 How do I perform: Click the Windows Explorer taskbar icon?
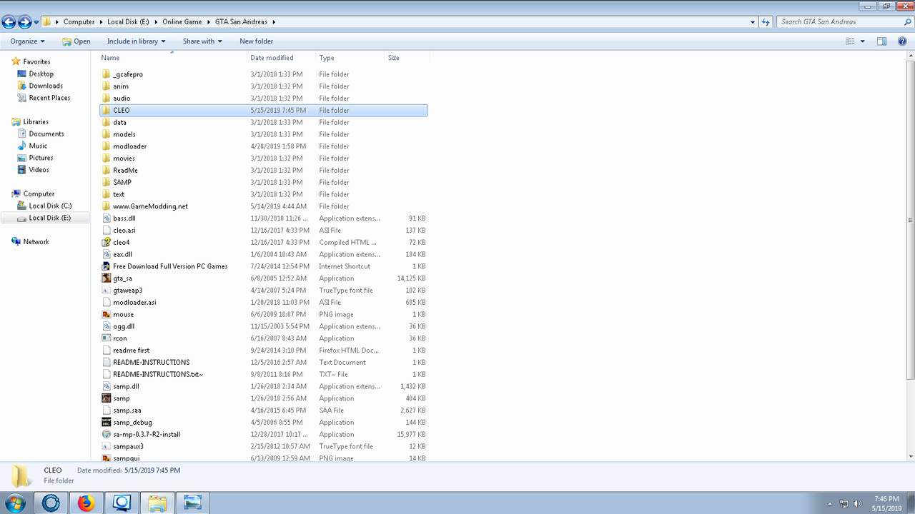pos(157,503)
